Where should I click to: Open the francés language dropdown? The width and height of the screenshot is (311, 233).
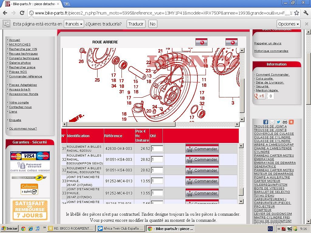point(74,24)
